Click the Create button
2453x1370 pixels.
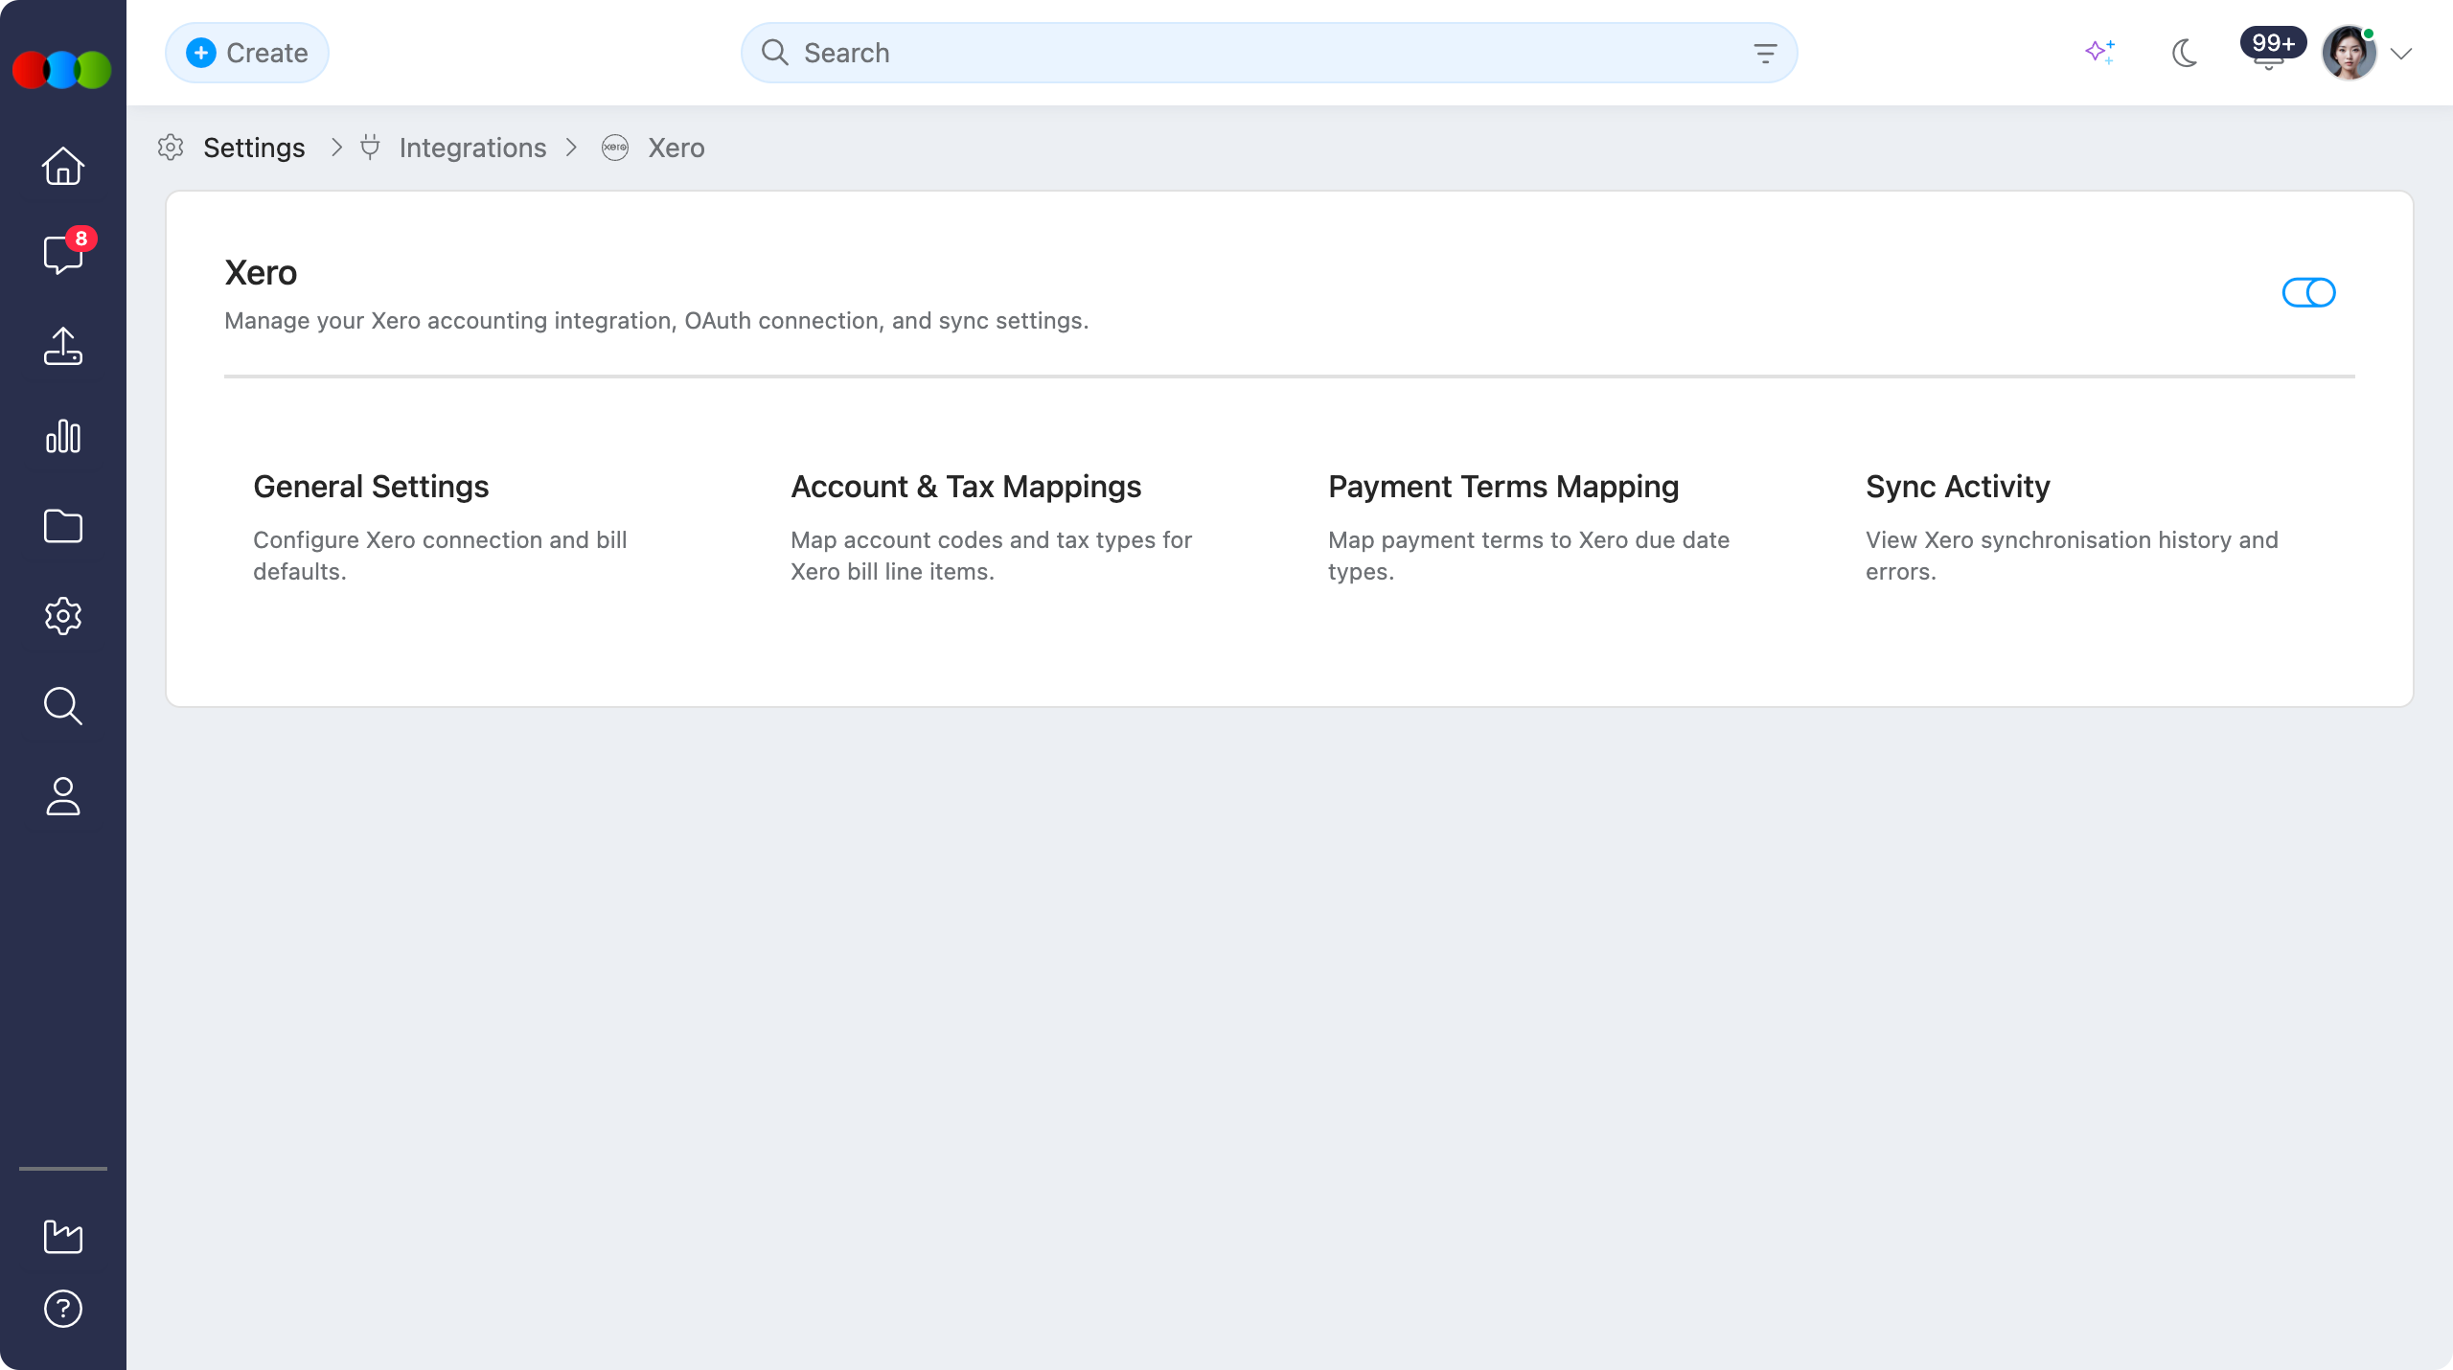click(247, 53)
